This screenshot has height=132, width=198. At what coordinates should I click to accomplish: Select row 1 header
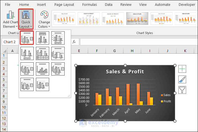click(x=4, y=56)
